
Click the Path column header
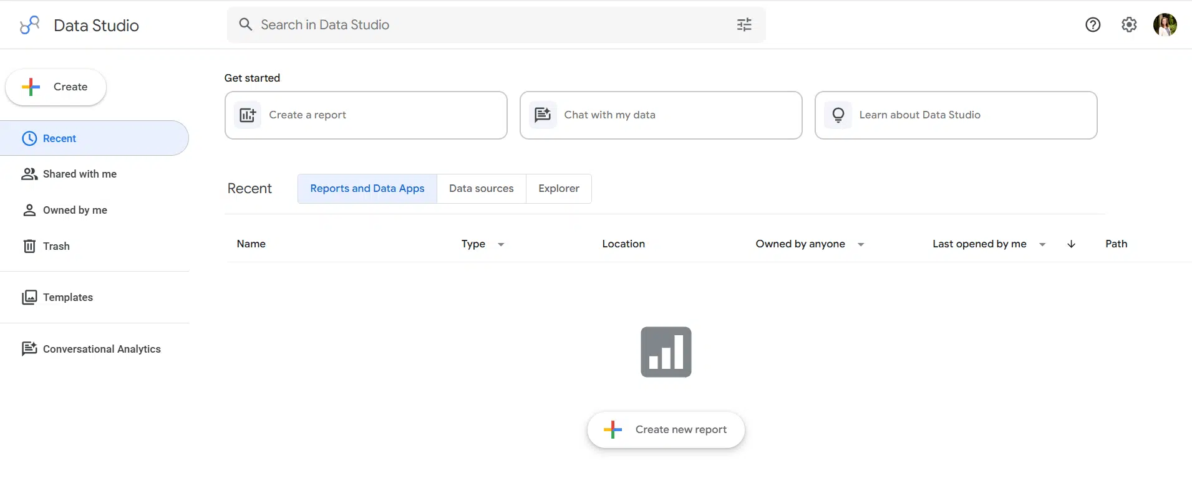pyautogui.click(x=1116, y=244)
